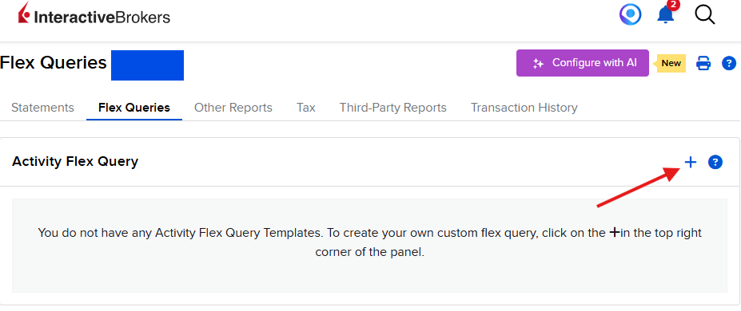Click the Configure with AI button
This screenshot has height=311, width=741.
click(582, 63)
